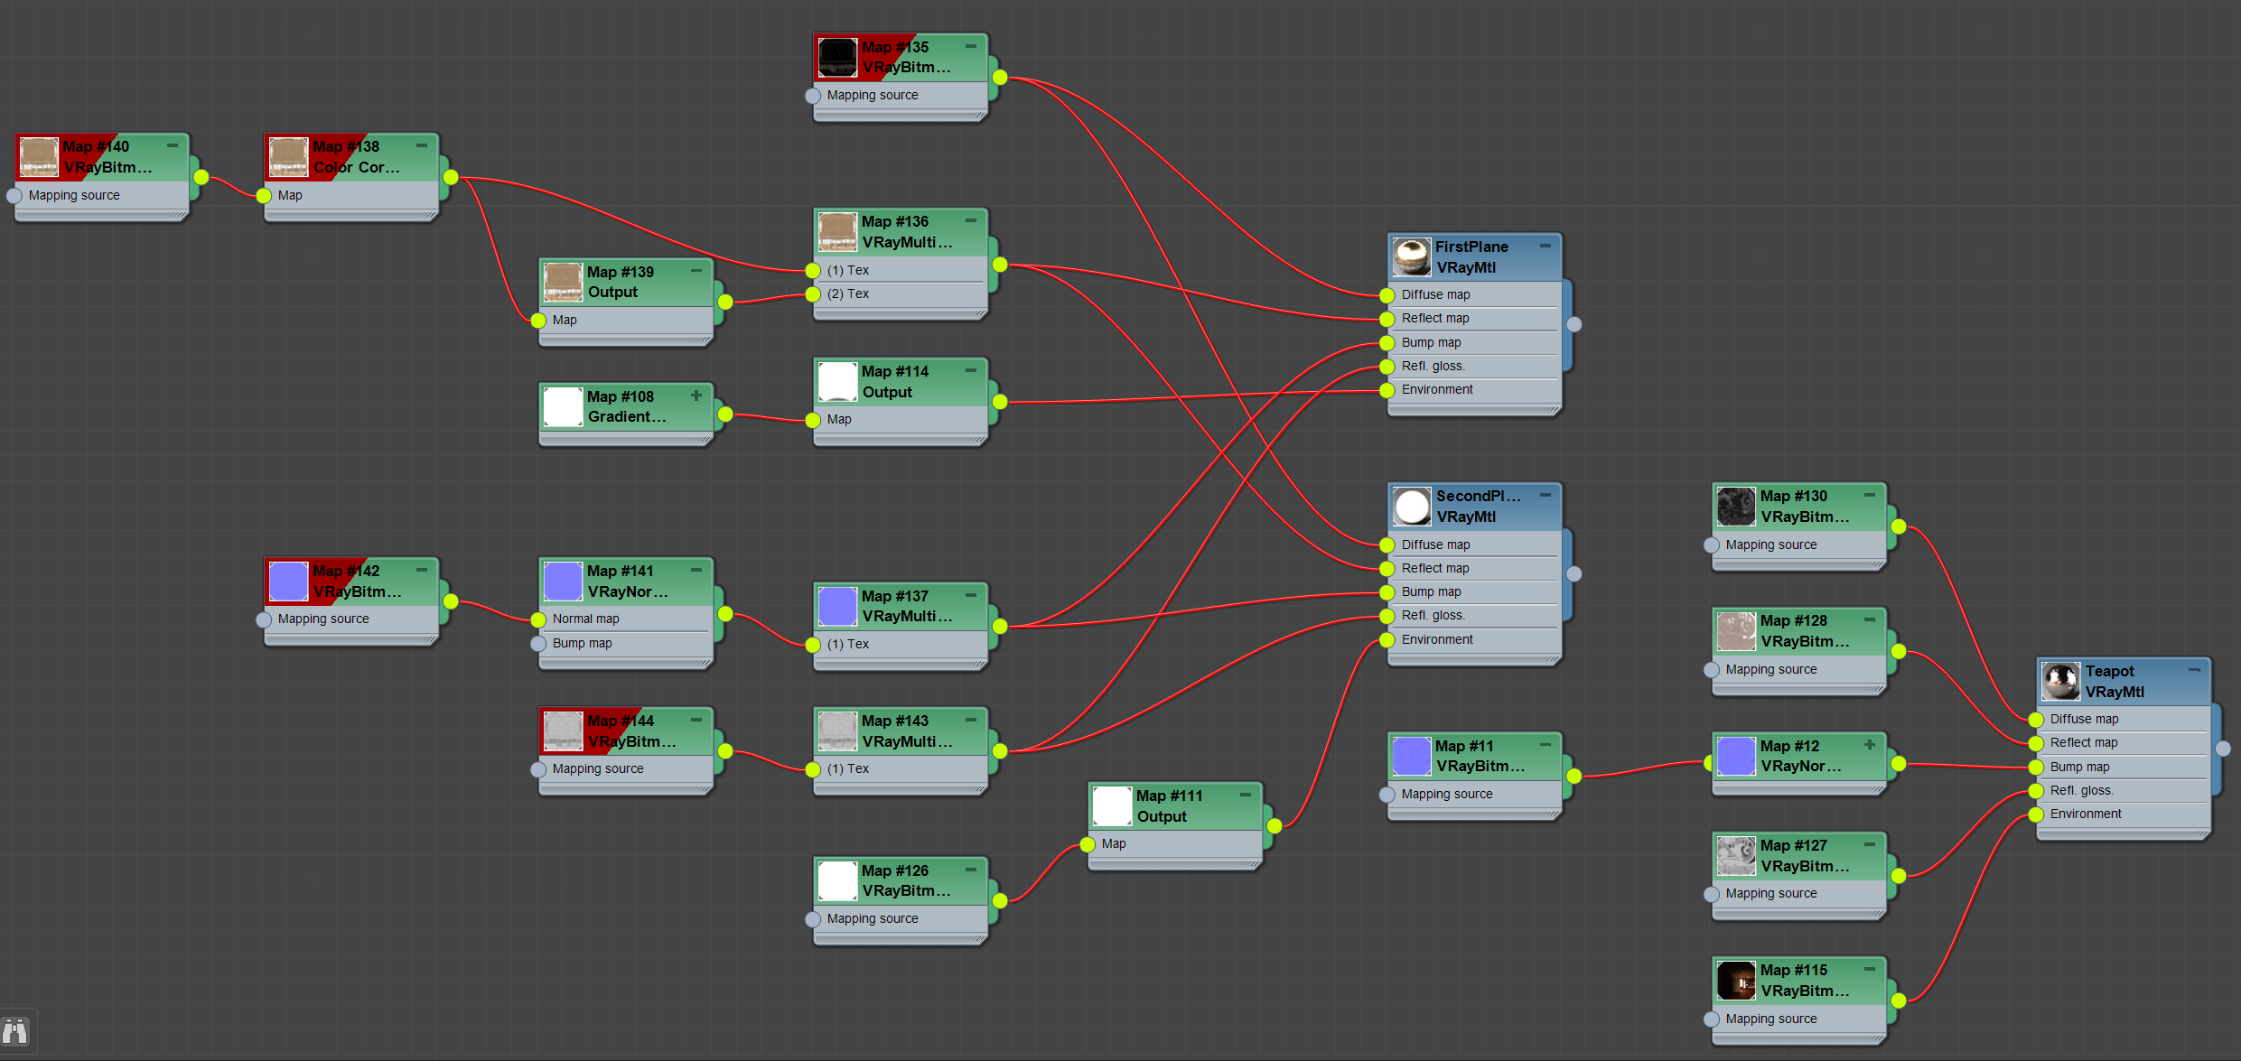This screenshot has height=1061, width=2241.
Task: Click the Bump map socket on Teapot
Action: 2036,768
